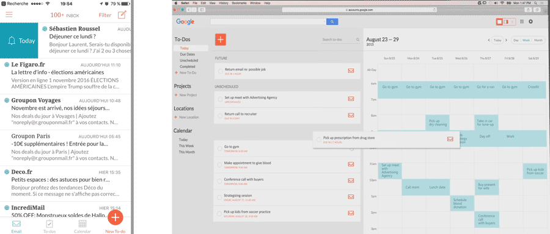The width and height of the screenshot is (550, 234).
Task: Open 'Crossfit' event on Saturday
Action: pos(534,90)
